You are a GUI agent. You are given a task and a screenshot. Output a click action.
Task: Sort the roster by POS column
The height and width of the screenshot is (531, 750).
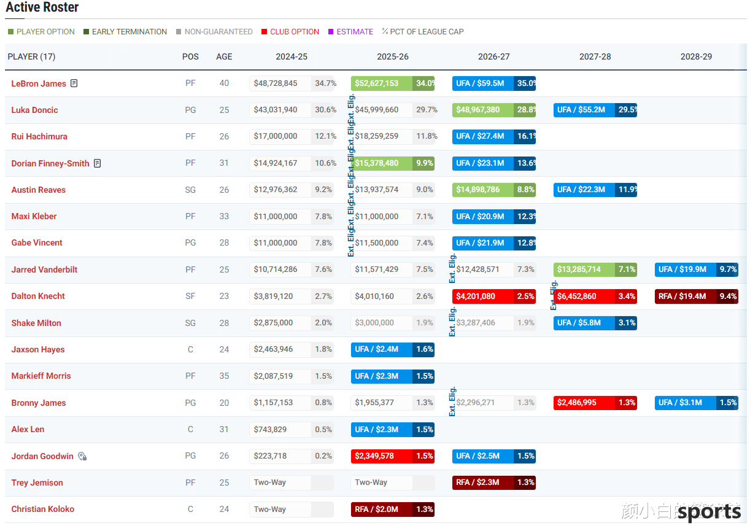tap(190, 56)
